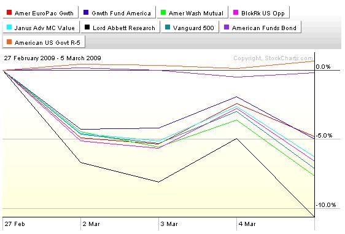Click the 3 Mar date label
This screenshot has width=345, height=234.
coord(169,224)
